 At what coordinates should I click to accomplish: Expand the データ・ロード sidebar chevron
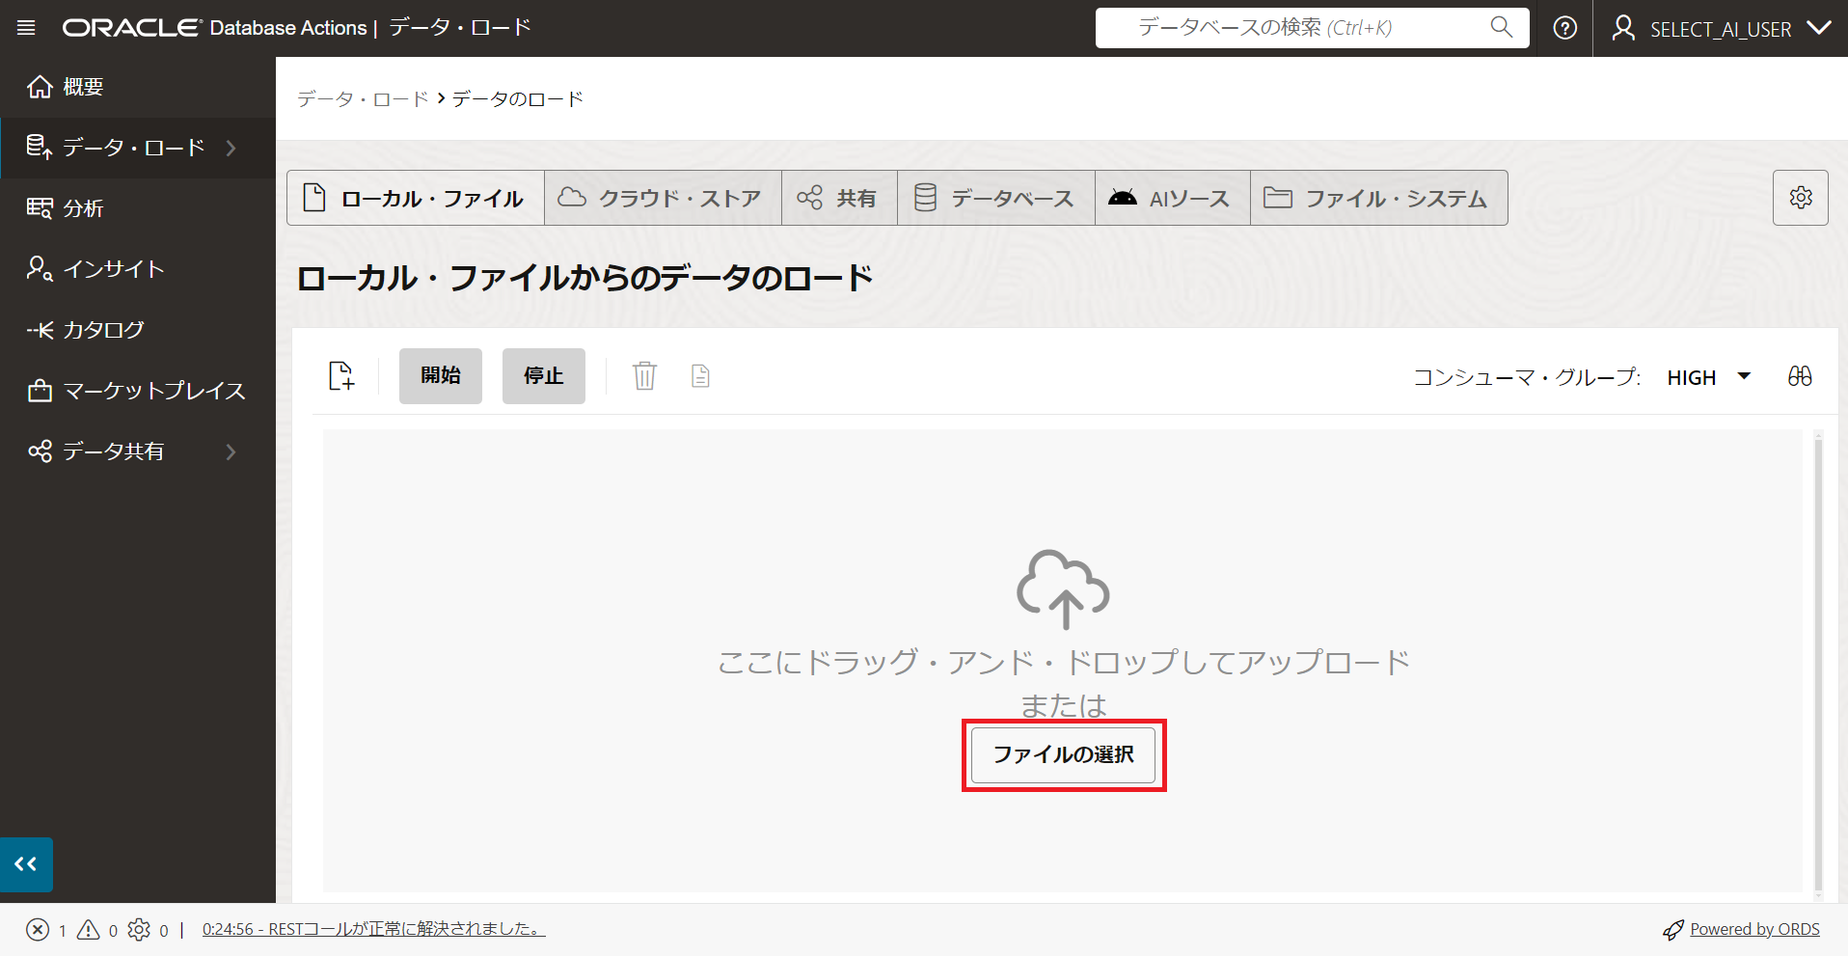tap(231, 148)
